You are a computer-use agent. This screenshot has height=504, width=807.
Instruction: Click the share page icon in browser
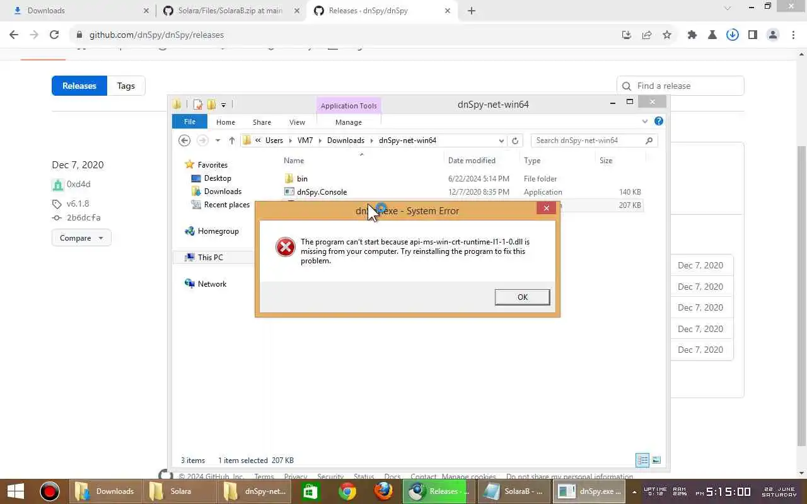(647, 35)
